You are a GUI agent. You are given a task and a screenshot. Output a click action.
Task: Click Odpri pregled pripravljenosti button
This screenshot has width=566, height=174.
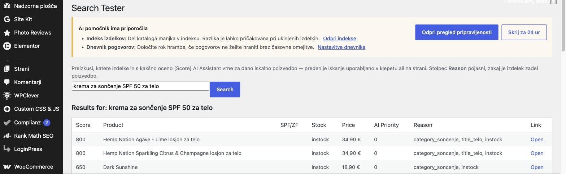click(457, 32)
